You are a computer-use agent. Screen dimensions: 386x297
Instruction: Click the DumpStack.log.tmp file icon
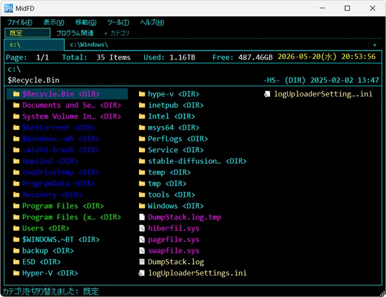pyautogui.click(x=142, y=217)
